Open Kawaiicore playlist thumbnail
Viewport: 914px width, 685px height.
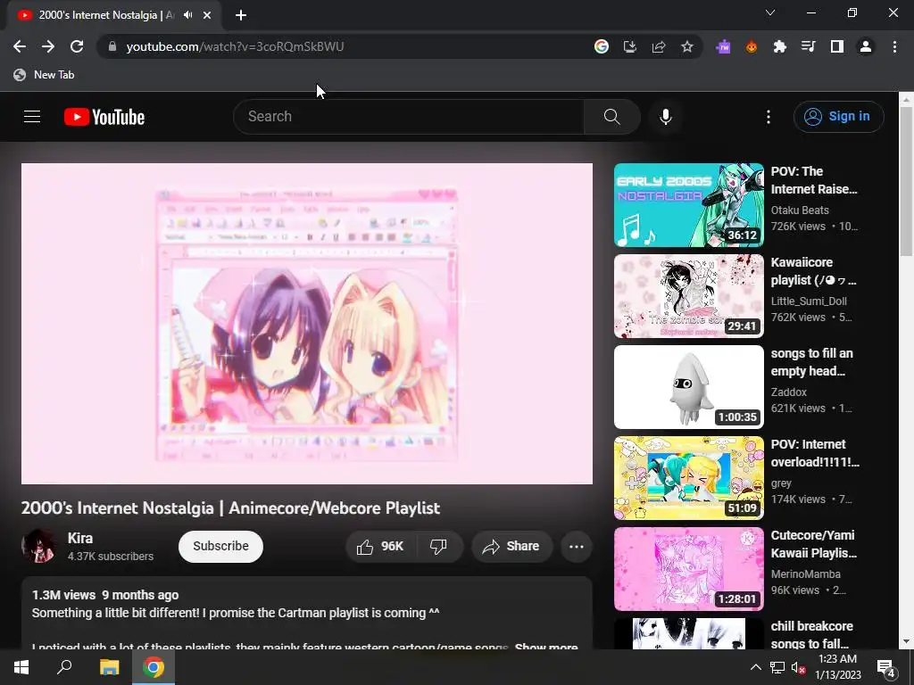pos(688,296)
